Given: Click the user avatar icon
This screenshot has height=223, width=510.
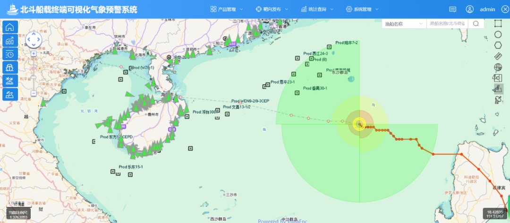Looking at the screenshot, I should coord(470,9).
